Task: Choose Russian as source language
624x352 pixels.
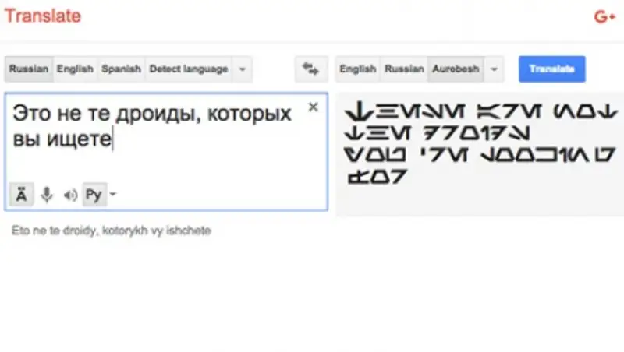Action: click(29, 69)
